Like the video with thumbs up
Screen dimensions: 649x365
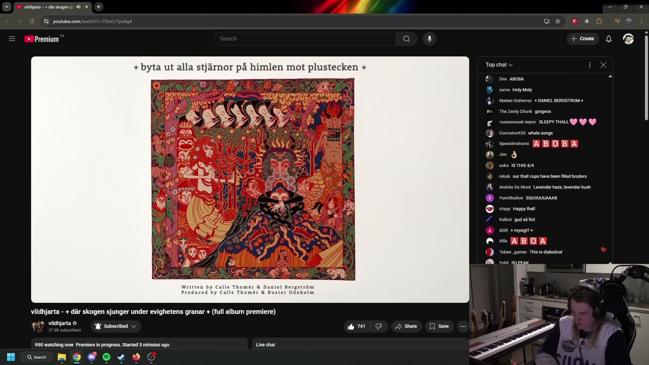click(356, 326)
